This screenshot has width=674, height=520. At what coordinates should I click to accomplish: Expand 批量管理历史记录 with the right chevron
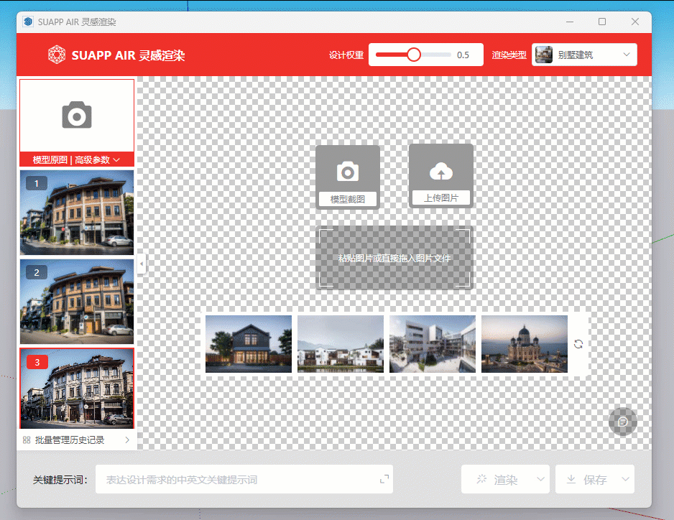click(127, 440)
